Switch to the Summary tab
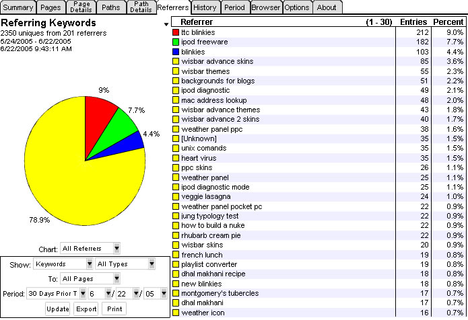This screenshot has width=468, height=320. click(18, 7)
